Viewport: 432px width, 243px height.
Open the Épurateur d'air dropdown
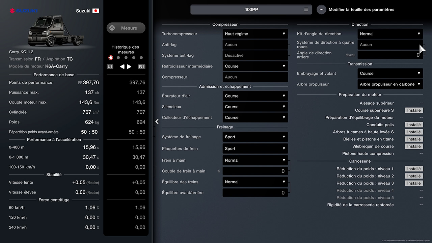[255, 96]
